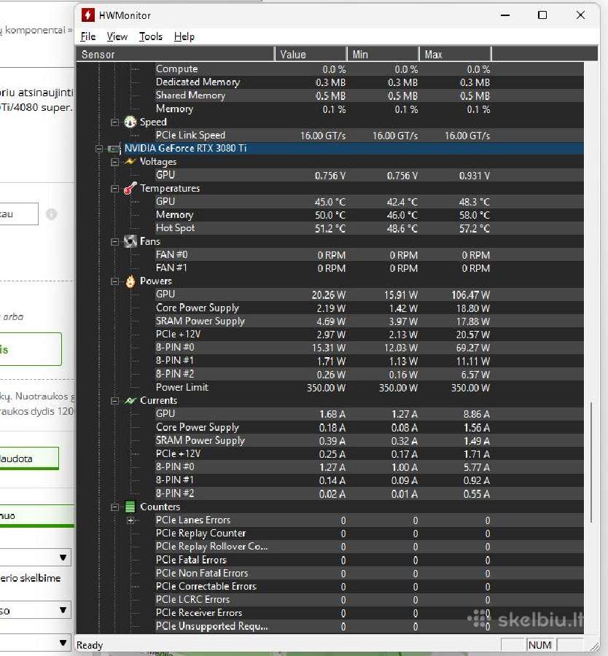The height and width of the screenshot is (656, 608).
Task: Expand the PCIe Lanes Errors node
Action: point(130,520)
